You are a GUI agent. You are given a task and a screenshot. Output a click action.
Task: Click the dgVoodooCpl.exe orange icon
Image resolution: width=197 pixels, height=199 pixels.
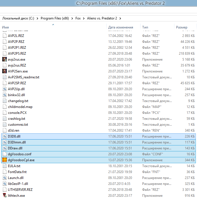5,160
